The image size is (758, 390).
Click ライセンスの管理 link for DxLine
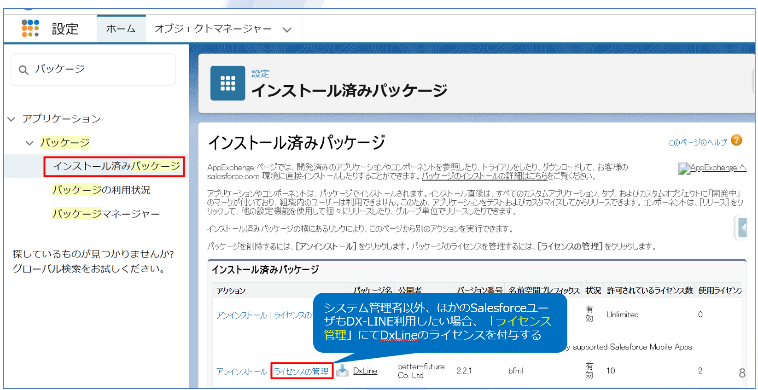pyautogui.click(x=301, y=371)
